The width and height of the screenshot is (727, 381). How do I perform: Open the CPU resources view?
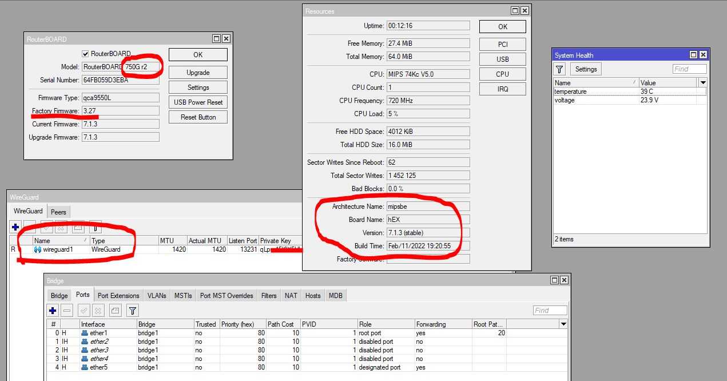(x=502, y=74)
